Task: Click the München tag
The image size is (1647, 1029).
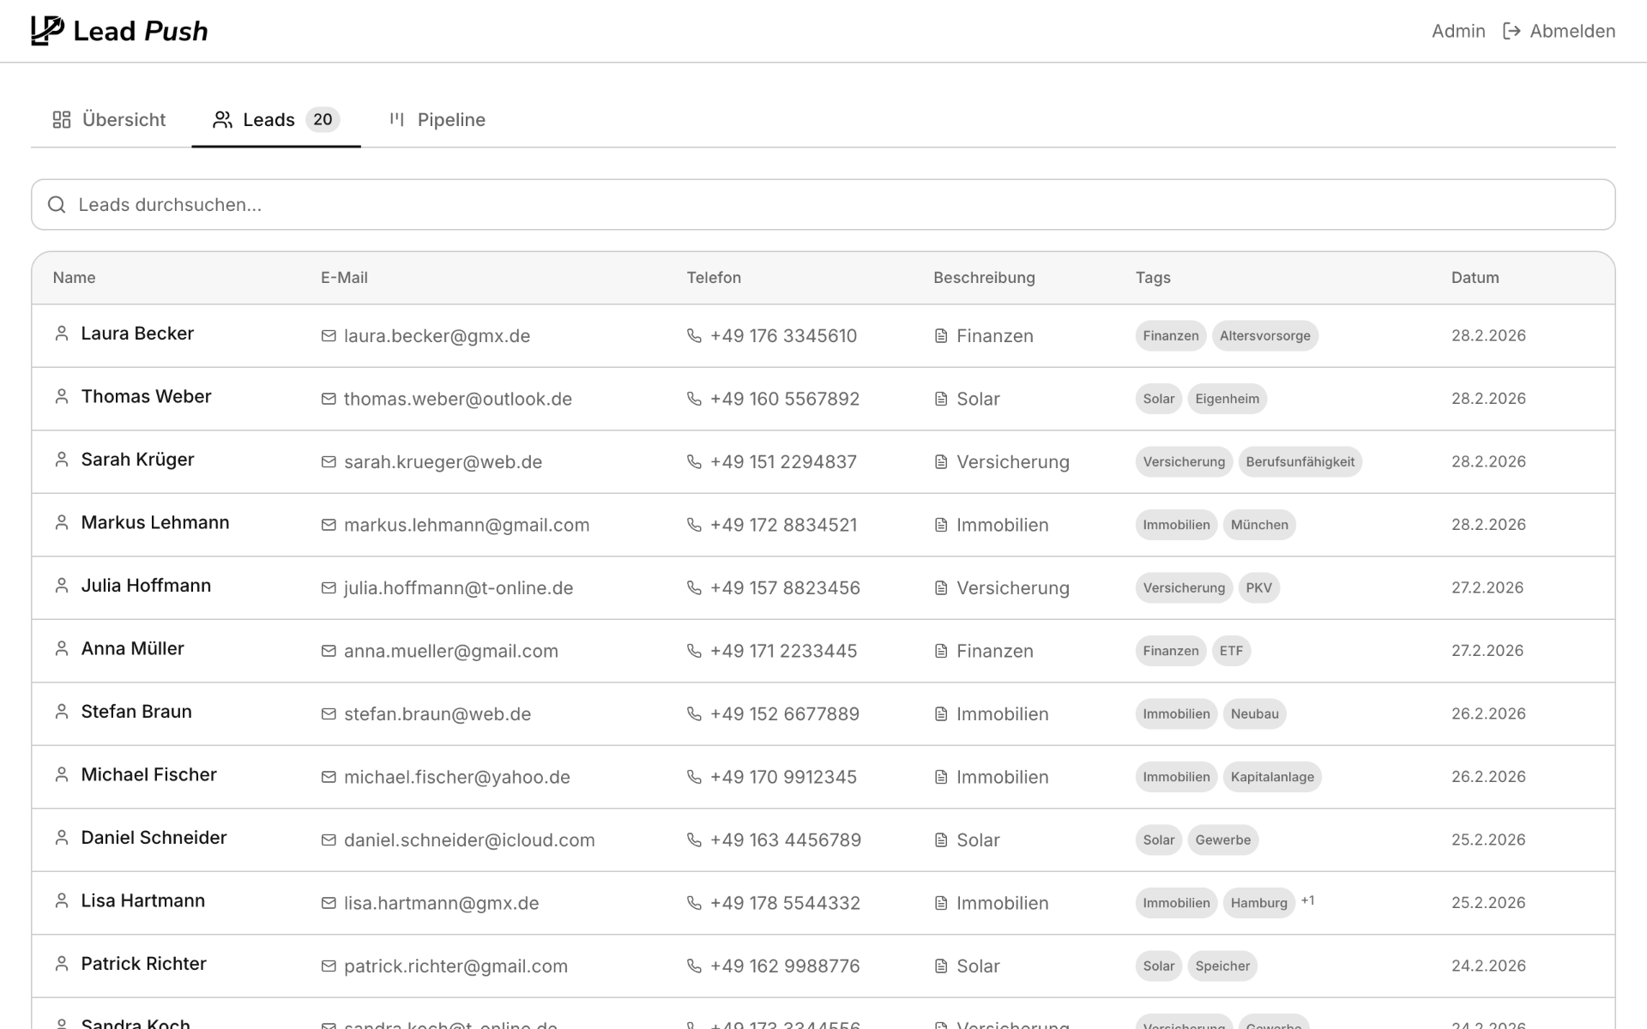Action: point(1259,525)
